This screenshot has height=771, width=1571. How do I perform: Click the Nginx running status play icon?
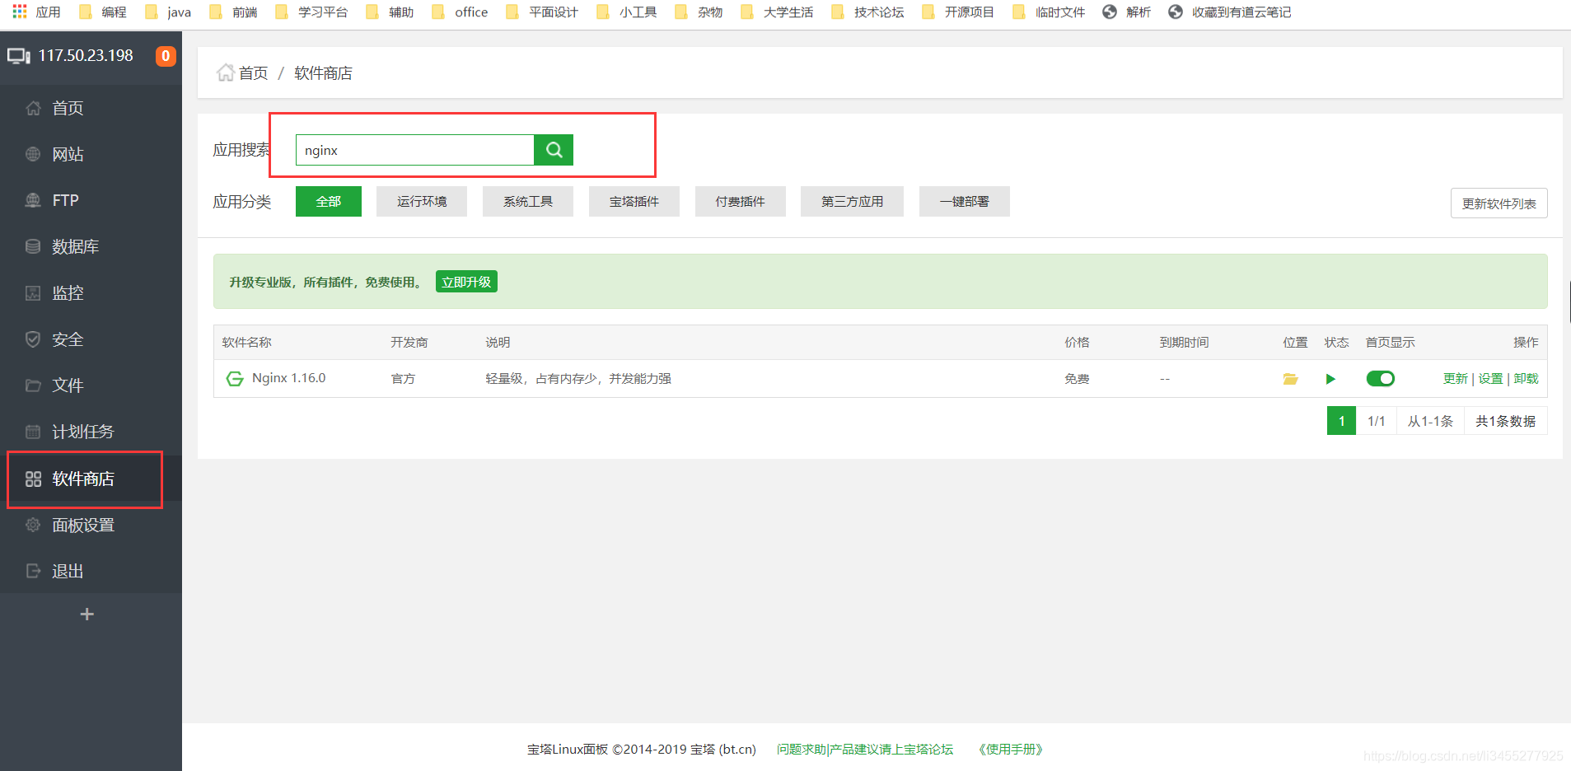coord(1330,379)
